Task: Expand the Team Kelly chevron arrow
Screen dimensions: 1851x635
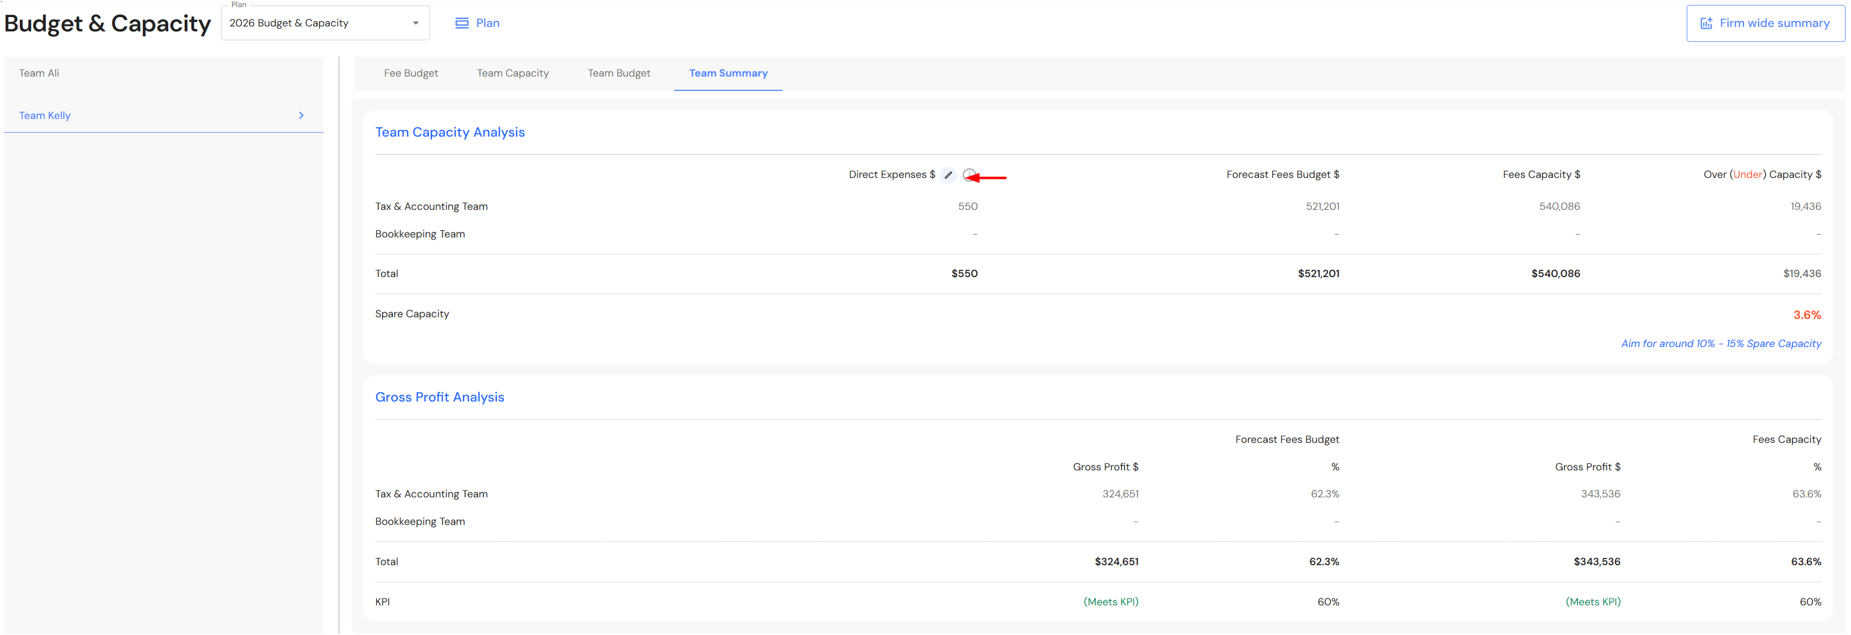Action: (301, 116)
